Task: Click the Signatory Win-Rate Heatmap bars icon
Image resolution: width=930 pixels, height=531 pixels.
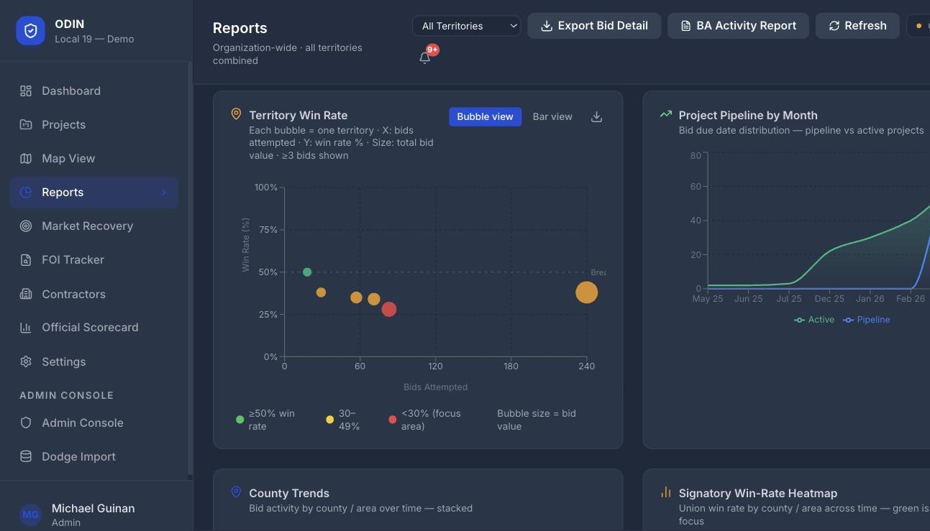Action: point(666,492)
